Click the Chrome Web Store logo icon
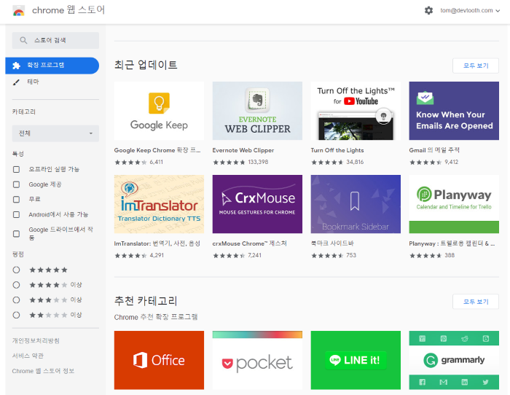The image size is (510, 395). pos(18,11)
